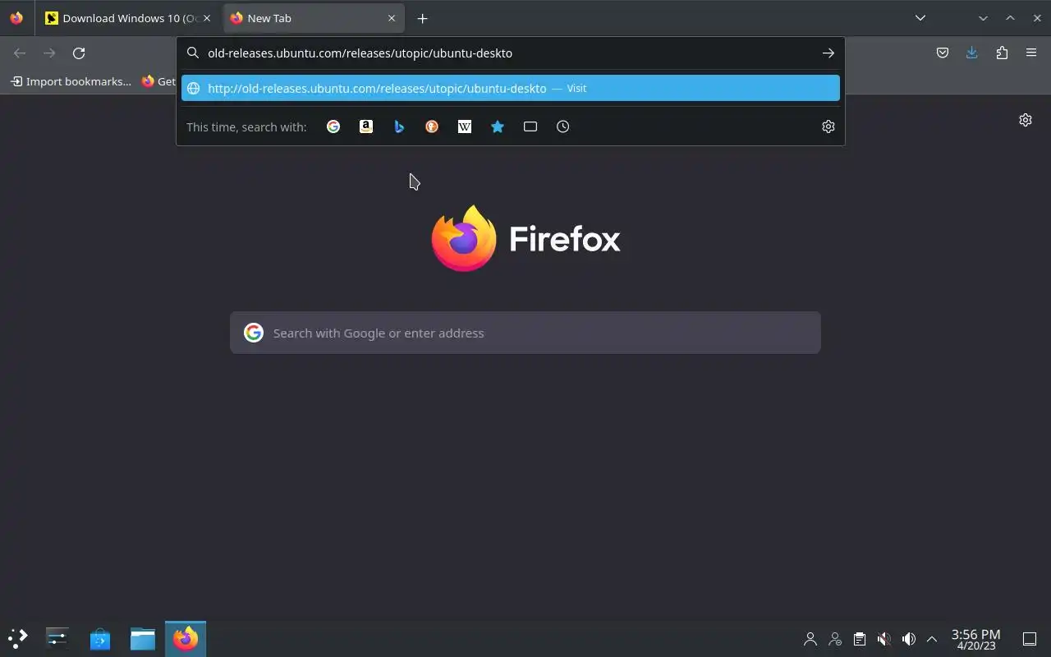Viewport: 1051px width, 657px height.
Task: Go back one page
Action: [20, 53]
